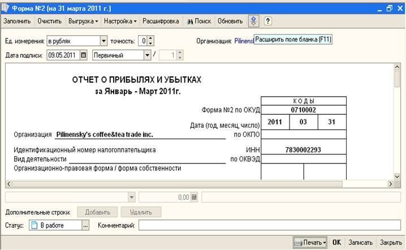Viewport: 406px width, 250px height.
Task: Click the ellipsis button next to Статус
Action: coord(85,225)
